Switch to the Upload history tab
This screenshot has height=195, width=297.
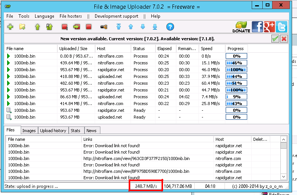click(x=53, y=131)
